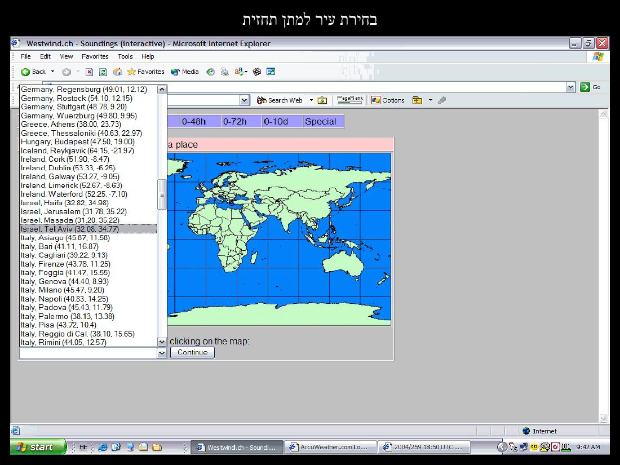Screen dimensions: 620x465
Task: Open the Media toolbar button
Action: (x=185, y=72)
